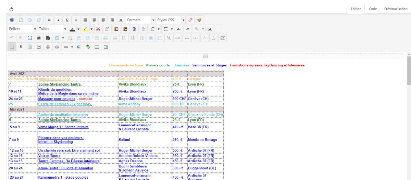Viewport: 411px width, 180px height.
Task: Insert an image
Action: point(79,47)
